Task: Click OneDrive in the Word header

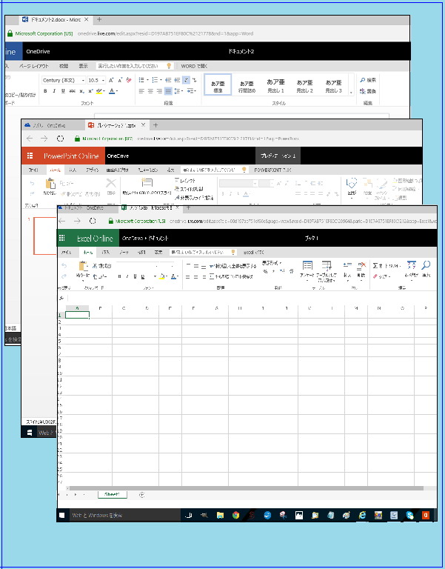Action: coord(38,52)
